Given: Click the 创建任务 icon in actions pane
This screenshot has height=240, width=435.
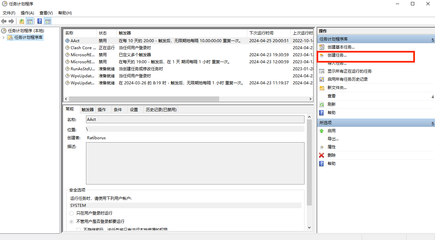Looking at the screenshot, I should 322,55.
